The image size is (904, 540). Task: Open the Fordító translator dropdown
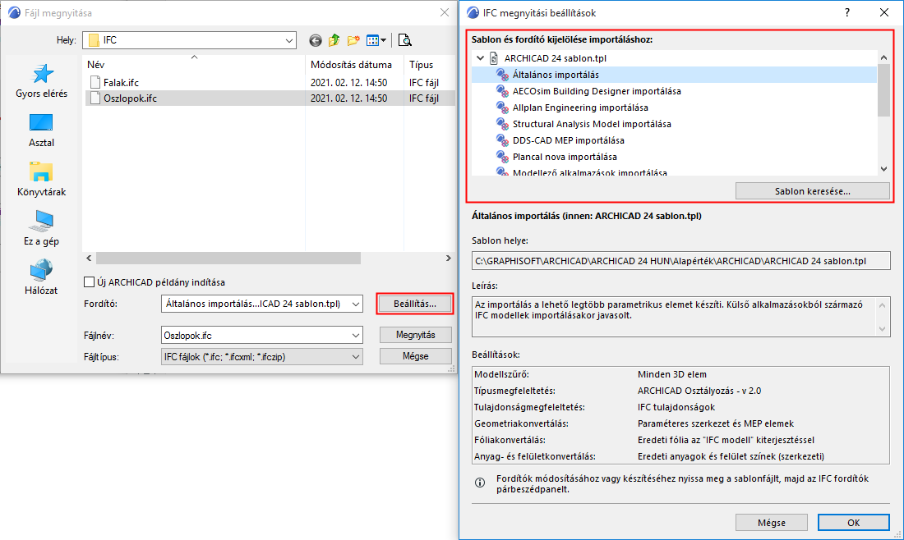coord(356,304)
